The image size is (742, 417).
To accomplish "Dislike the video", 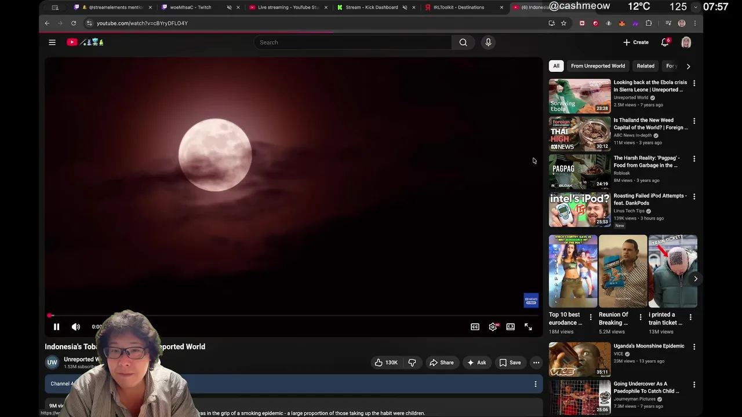I will pos(412,363).
